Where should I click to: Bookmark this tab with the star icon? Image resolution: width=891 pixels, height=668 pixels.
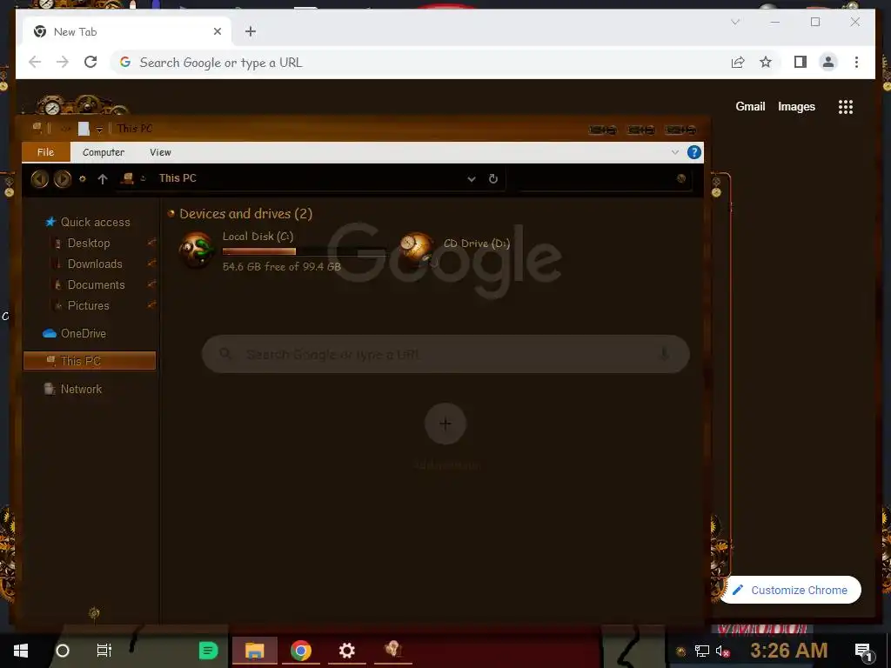pyautogui.click(x=766, y=62)
